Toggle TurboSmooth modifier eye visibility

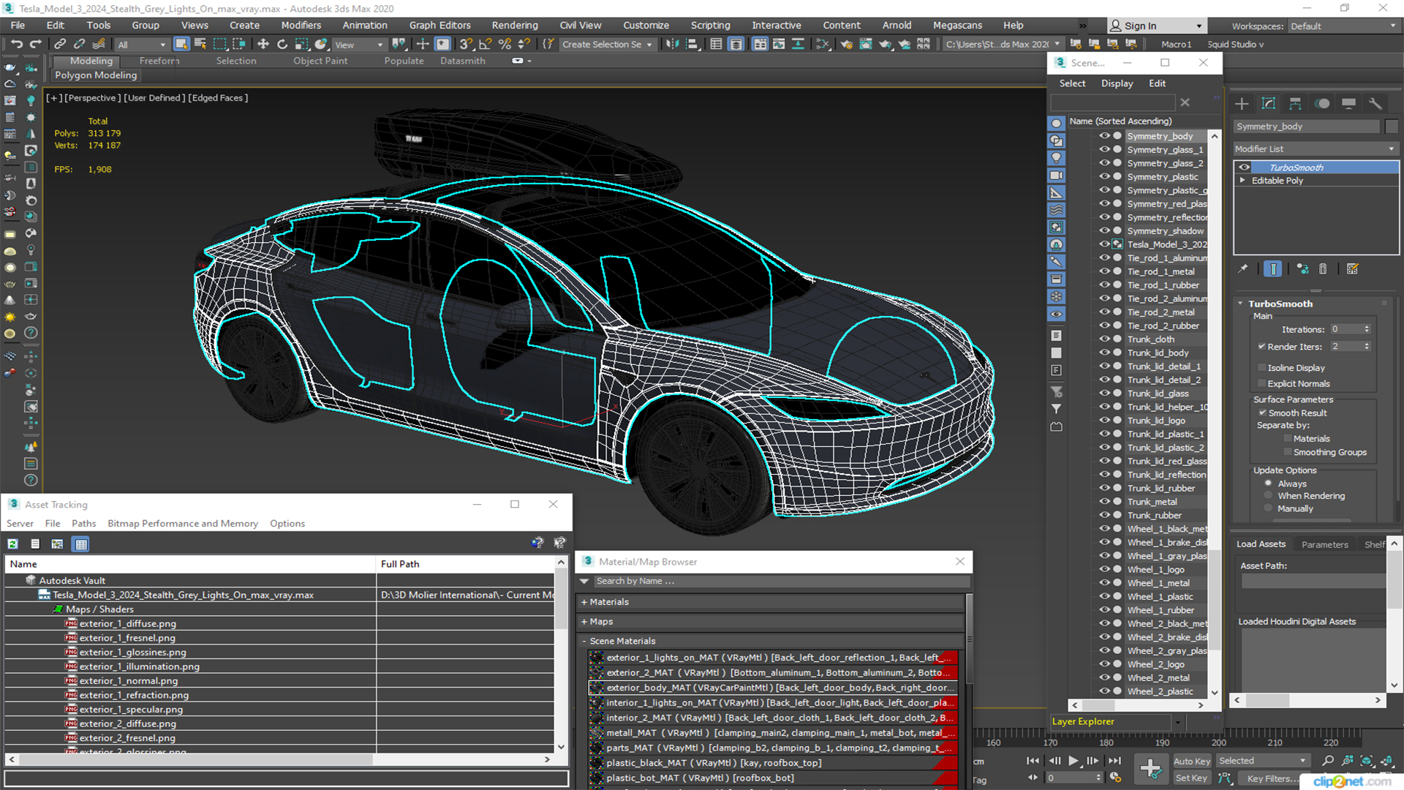[x=1244, y=168]
